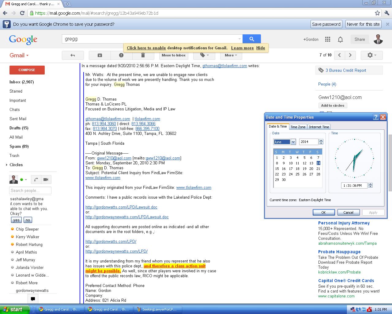
Task: Bookmark page with the star icon
Action: pos(377,13)
